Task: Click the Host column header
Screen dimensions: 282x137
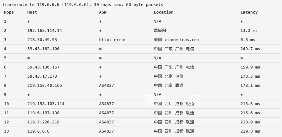Action: (32, 12)
